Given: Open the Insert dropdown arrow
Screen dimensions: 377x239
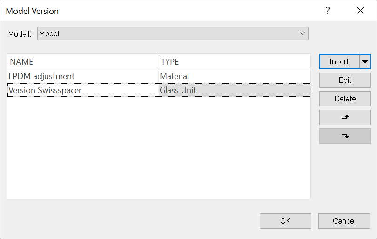Looking at the screenshot, I should coord(365,62).
